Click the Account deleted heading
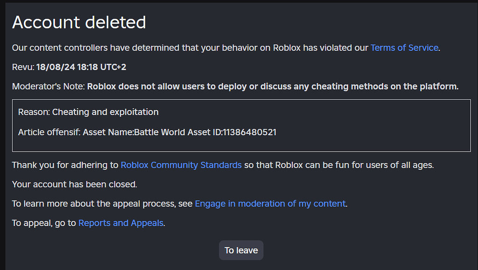Image resolution: width=478 pixels, height=270 pixels. (79, 22)
